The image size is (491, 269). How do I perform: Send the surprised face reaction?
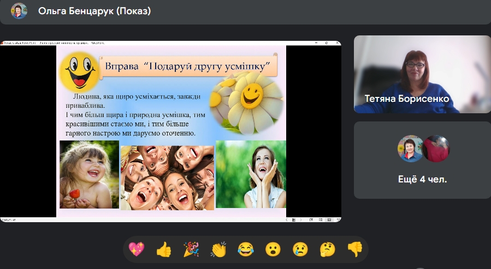coord(273,249)
